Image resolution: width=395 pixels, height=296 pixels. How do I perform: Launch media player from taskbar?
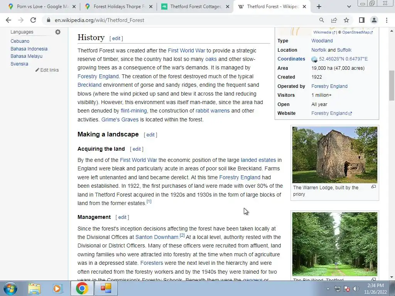pyautogui.click(x=57, y=288)
